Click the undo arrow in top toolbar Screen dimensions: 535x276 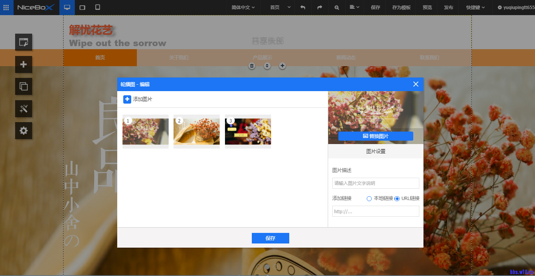(x=302, y=7)
